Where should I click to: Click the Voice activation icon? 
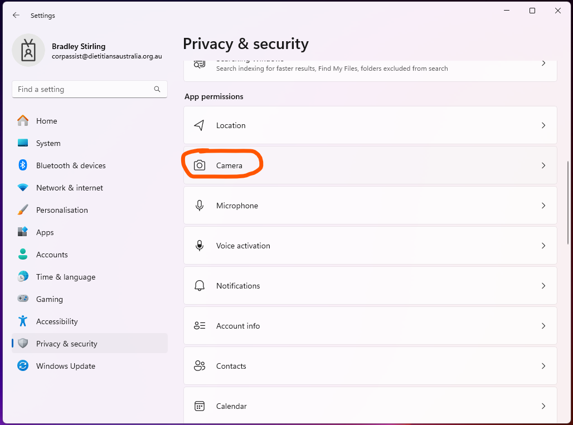click(x=200, y=246)
